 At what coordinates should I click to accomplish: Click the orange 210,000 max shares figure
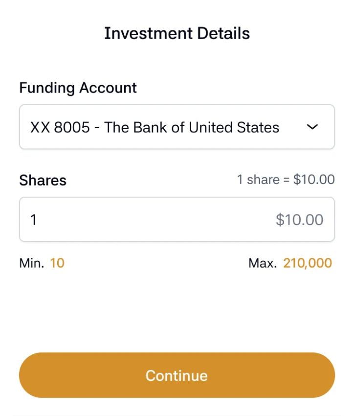point(308,263)
